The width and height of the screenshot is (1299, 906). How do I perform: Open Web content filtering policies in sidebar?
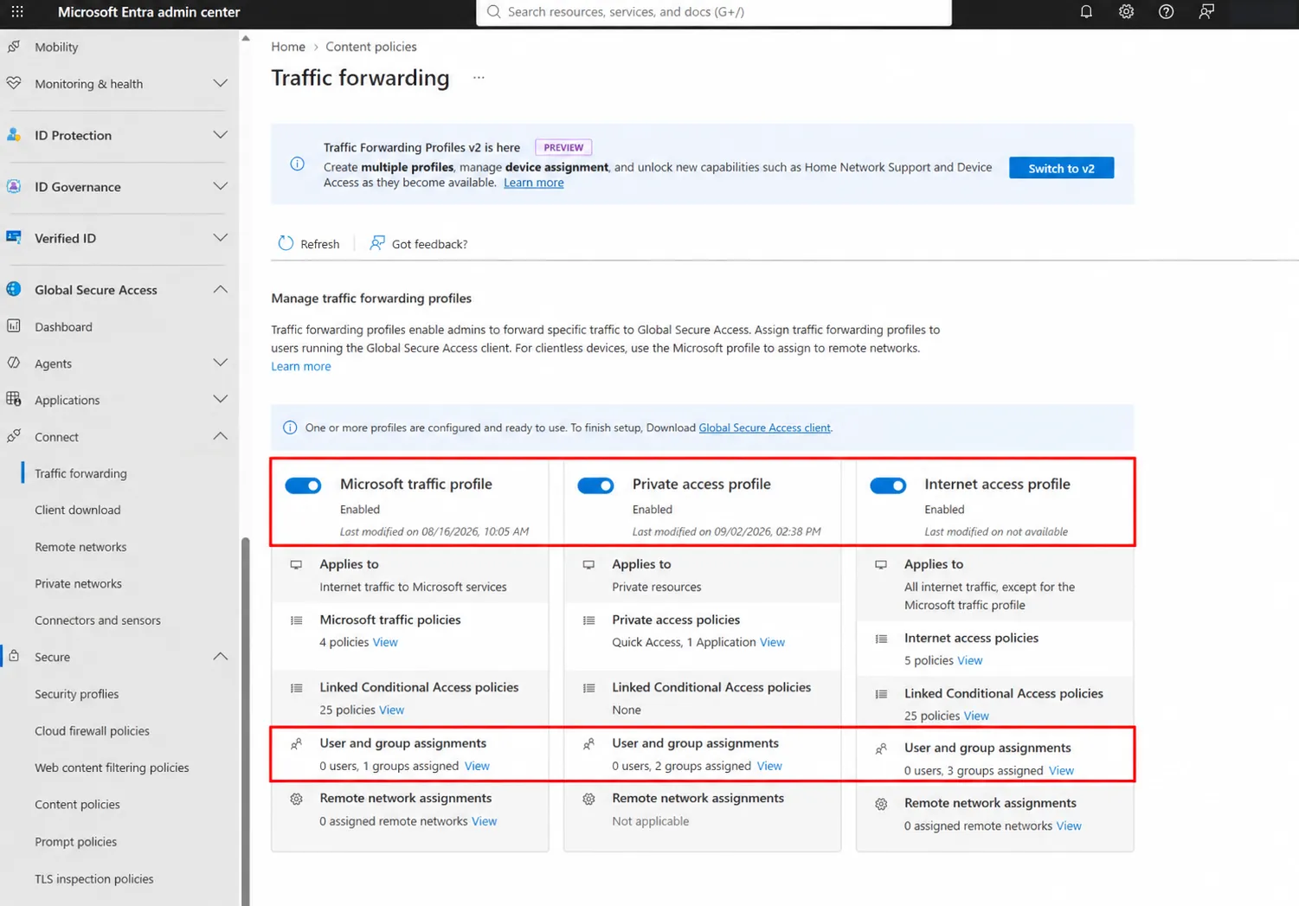[112, 768]
